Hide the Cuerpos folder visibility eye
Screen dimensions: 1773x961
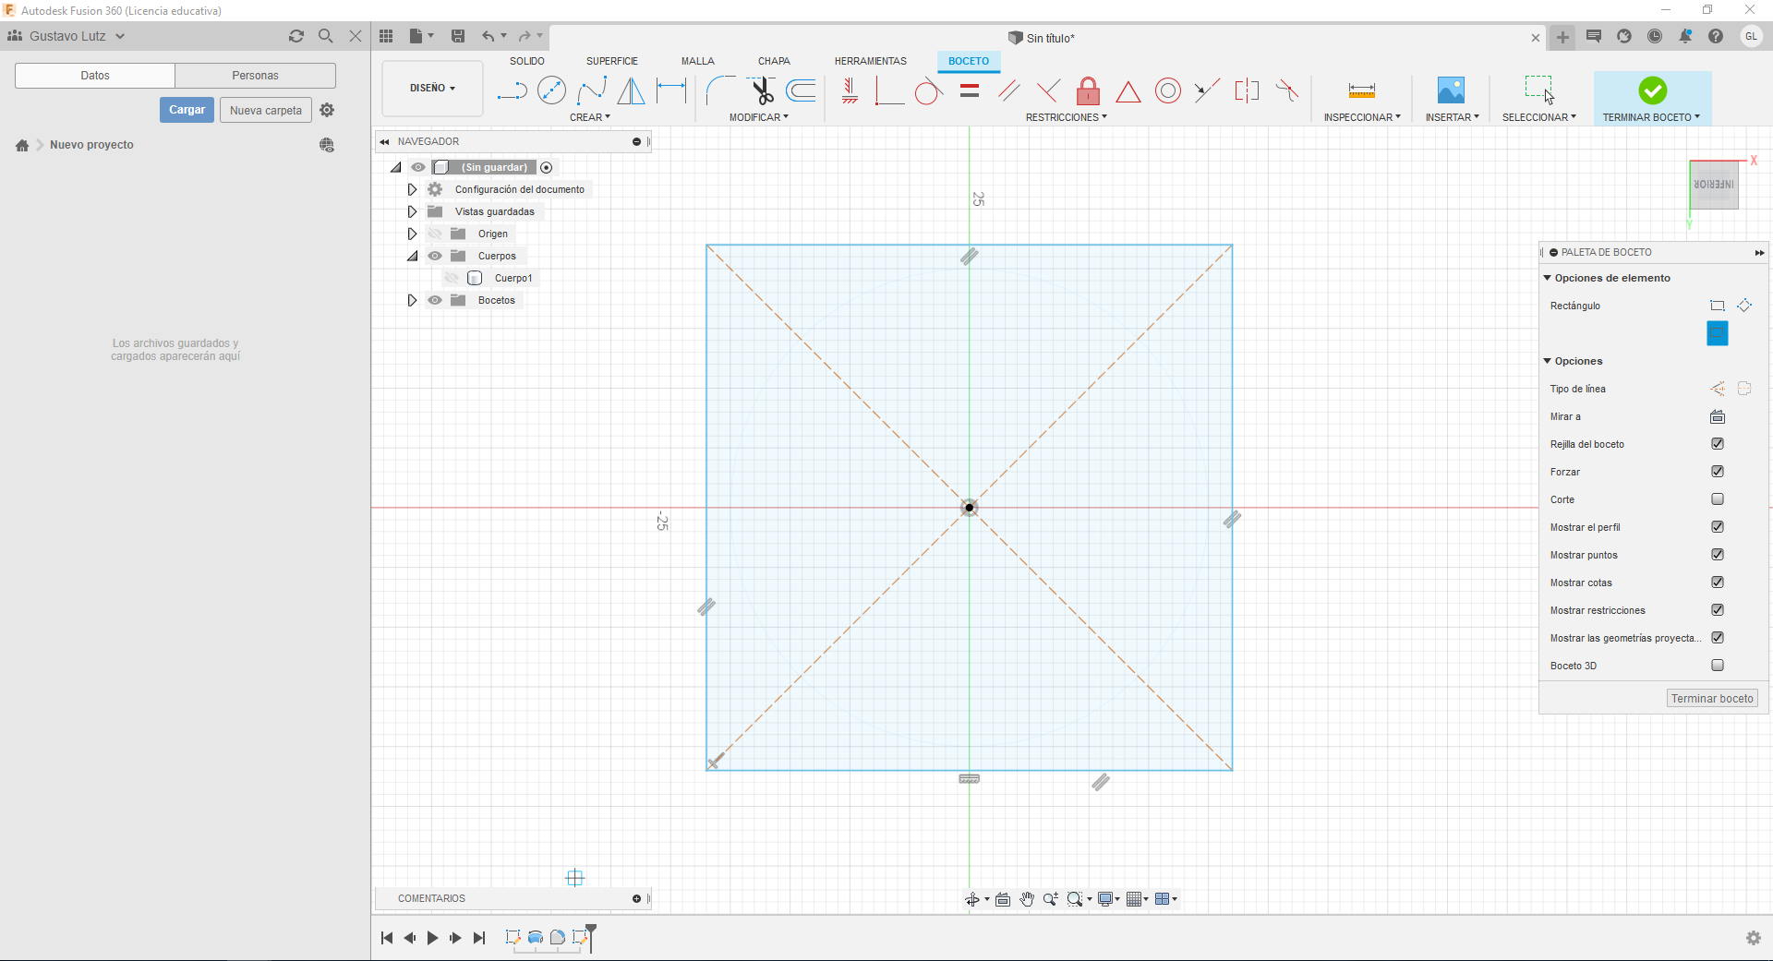coord(435,256)
